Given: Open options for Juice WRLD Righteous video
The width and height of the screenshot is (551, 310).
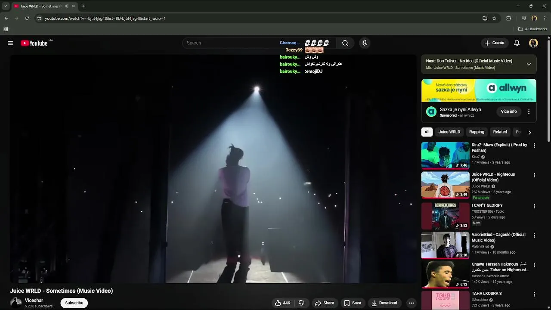Looking at the screenshot, I should tap(534, 175).
